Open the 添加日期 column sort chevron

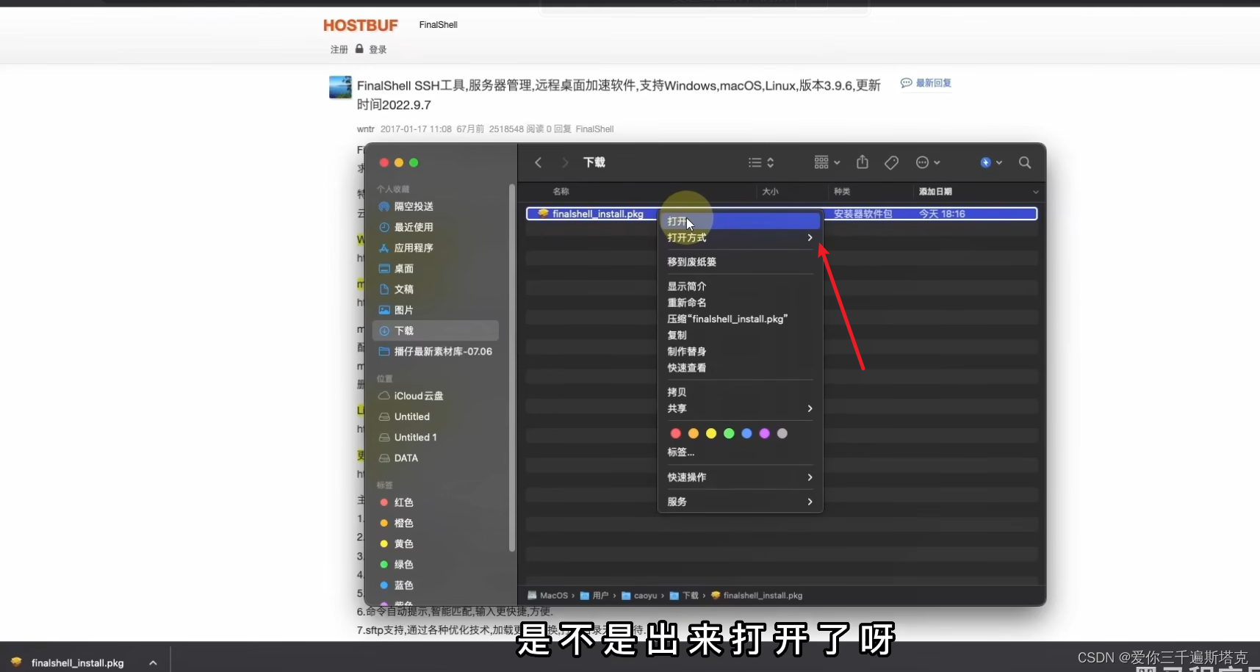[x=1035, y=192]
